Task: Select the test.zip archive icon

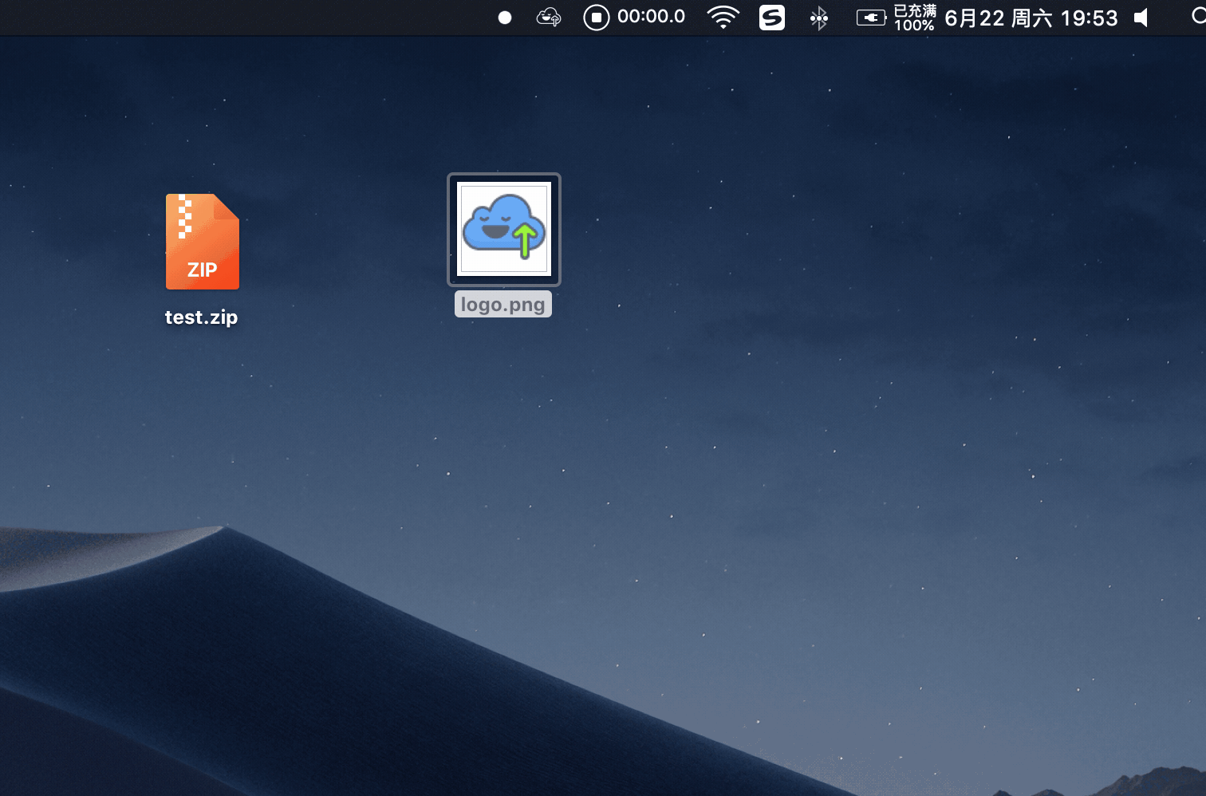Action: click(202, 242)
